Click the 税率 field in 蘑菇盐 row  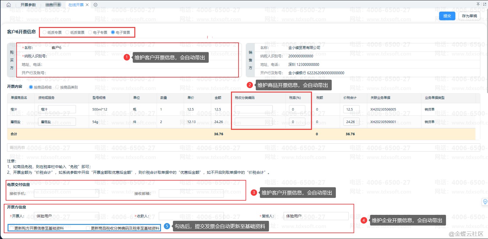(297, 122)
